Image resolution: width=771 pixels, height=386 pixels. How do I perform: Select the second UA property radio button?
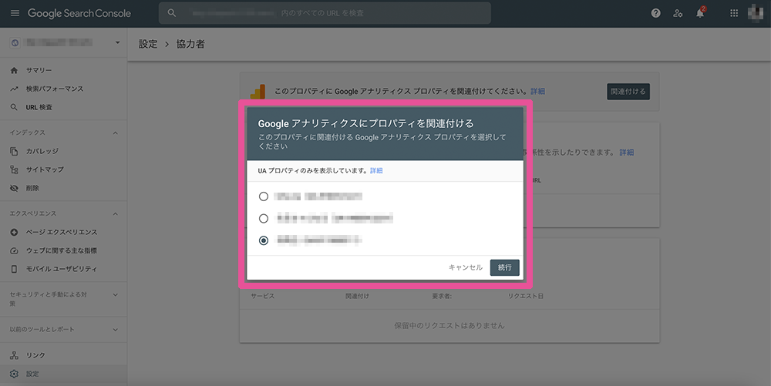click(264, 218)
